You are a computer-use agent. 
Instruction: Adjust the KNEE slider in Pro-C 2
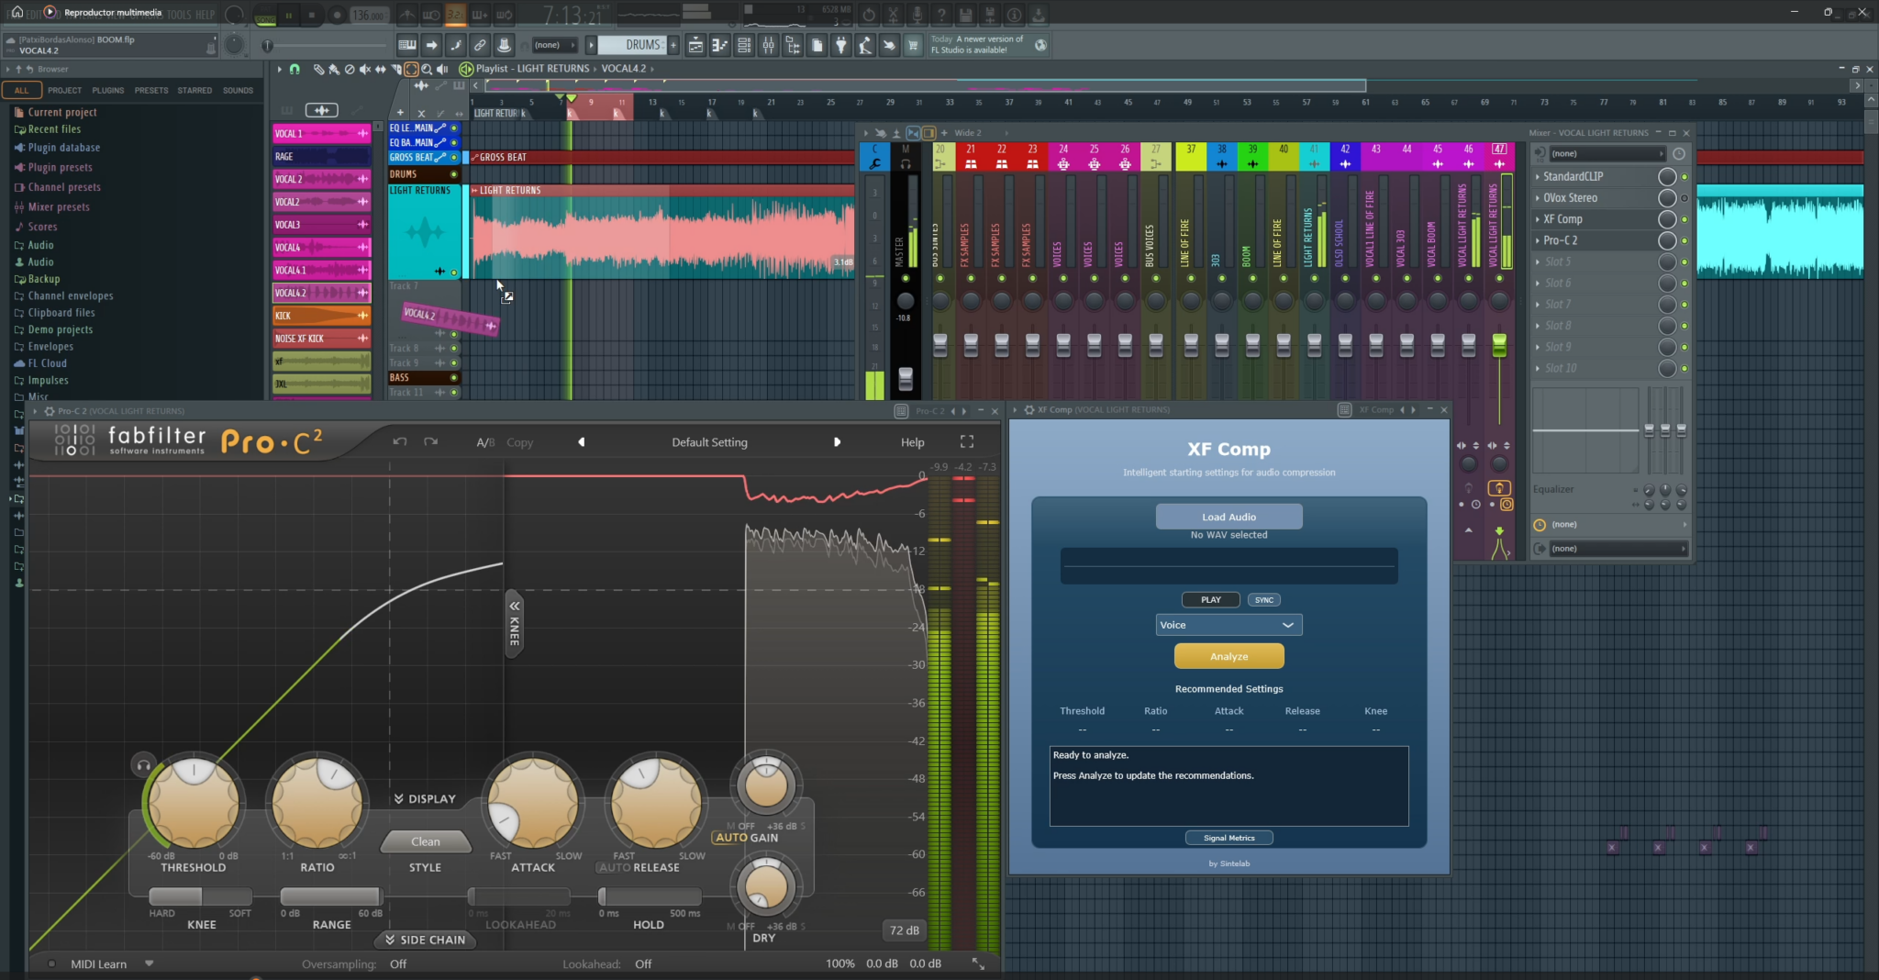tap(201, 896)
